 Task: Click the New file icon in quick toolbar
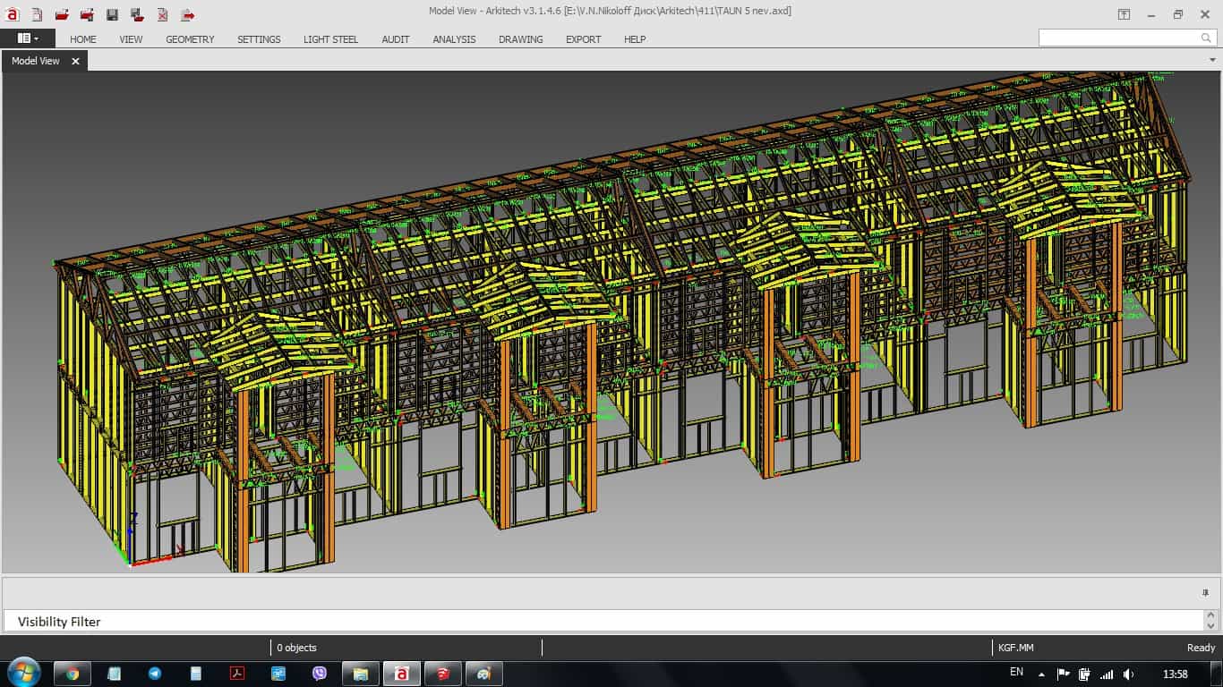coord(37,14)
